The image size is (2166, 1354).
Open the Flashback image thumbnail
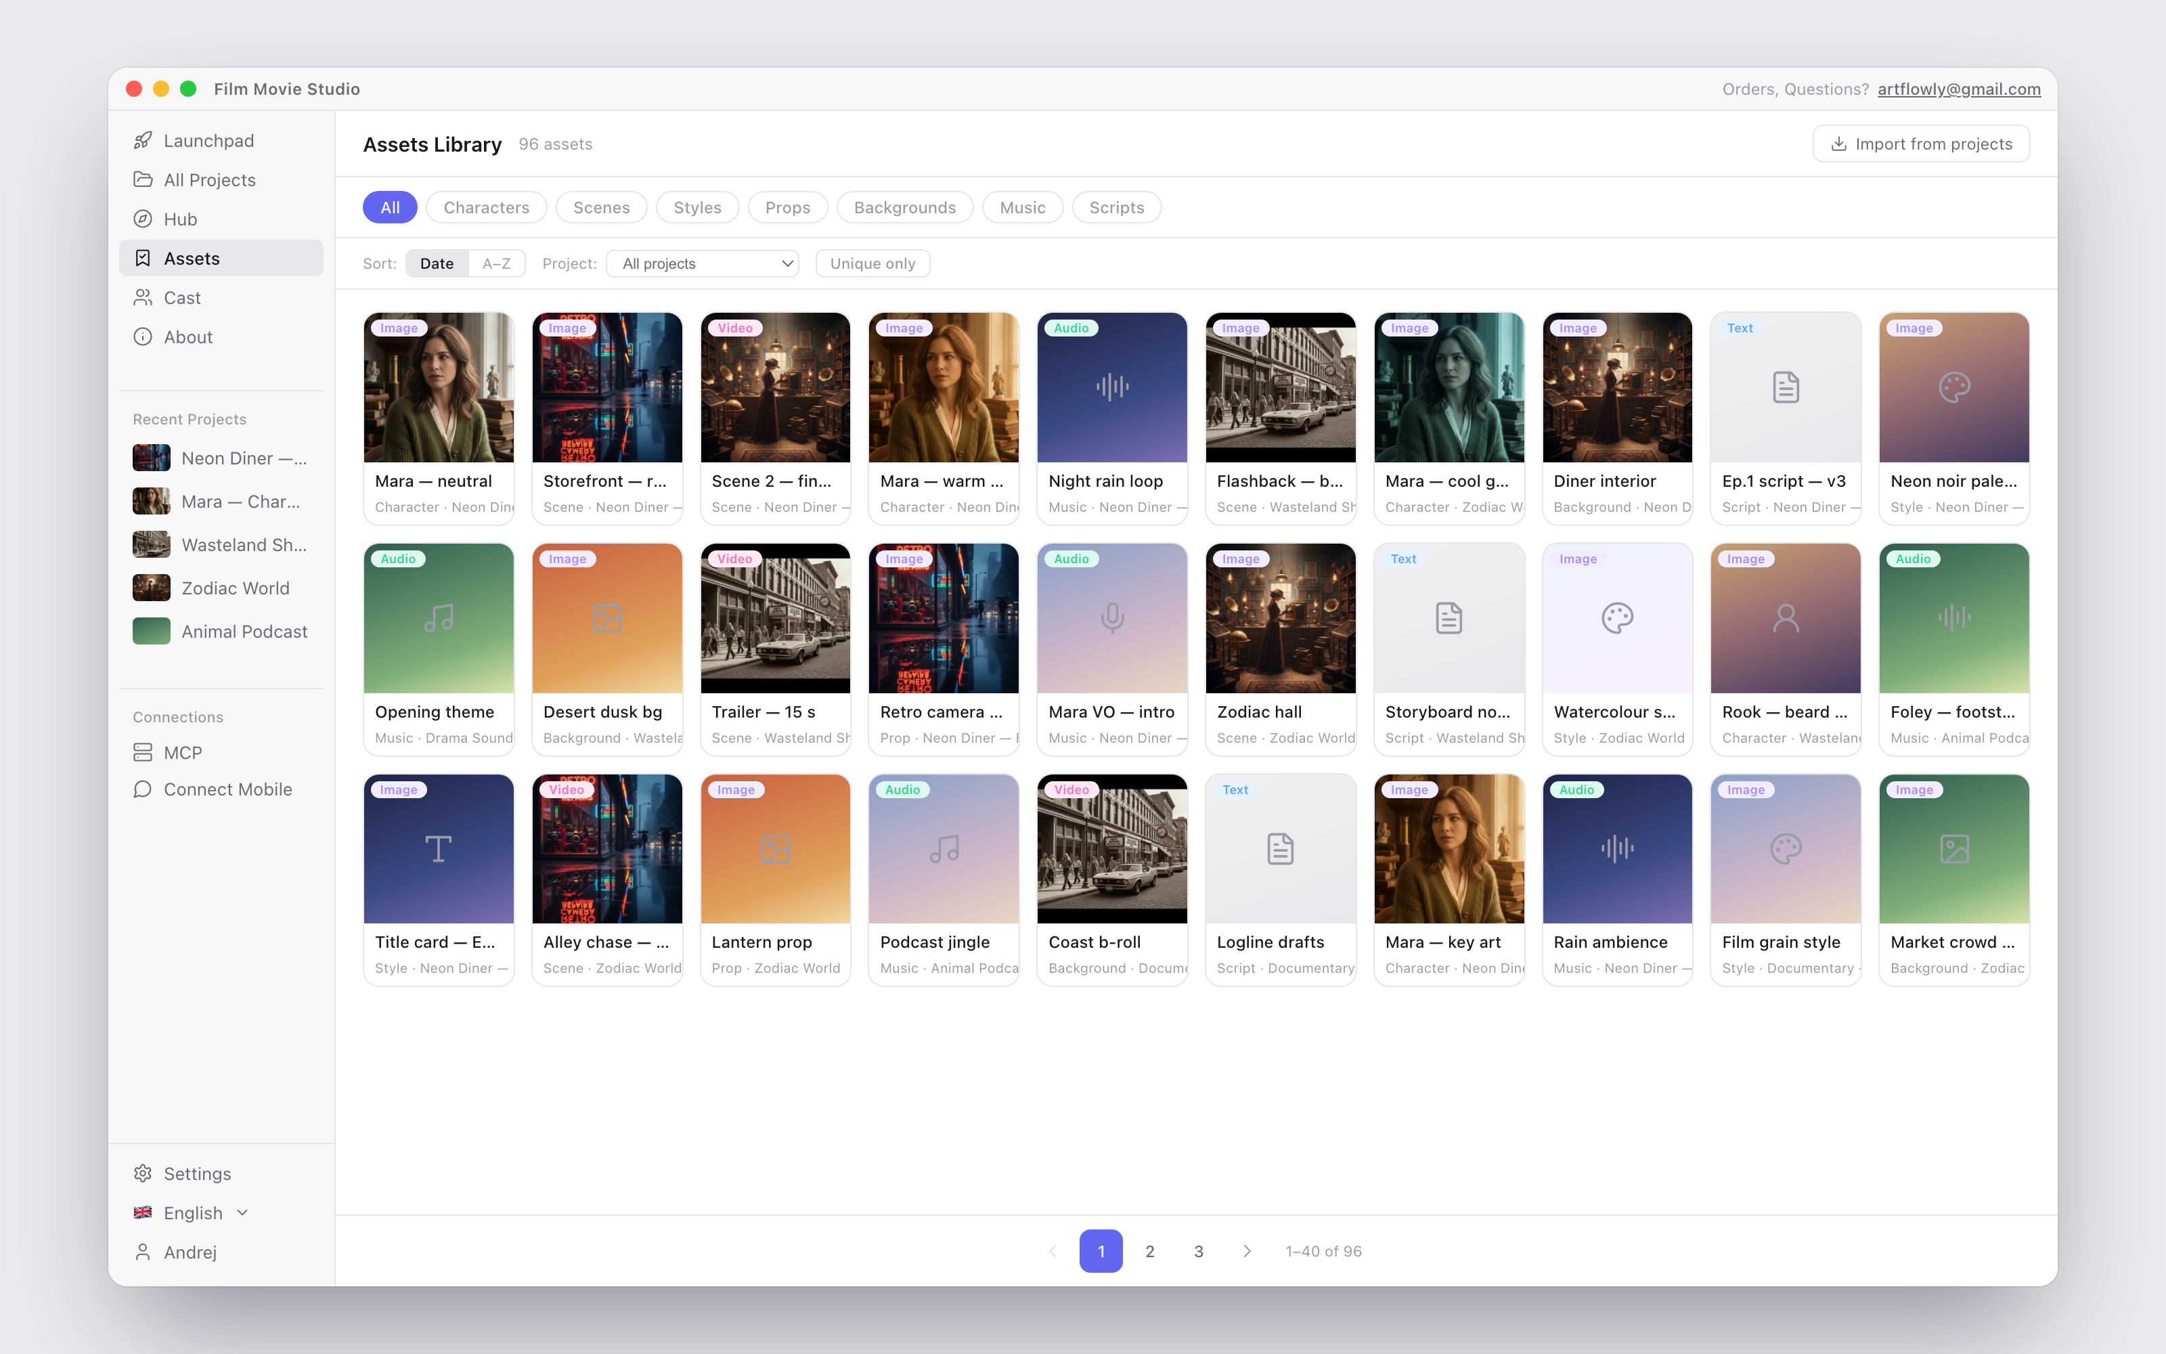[x=1281, y=387]
